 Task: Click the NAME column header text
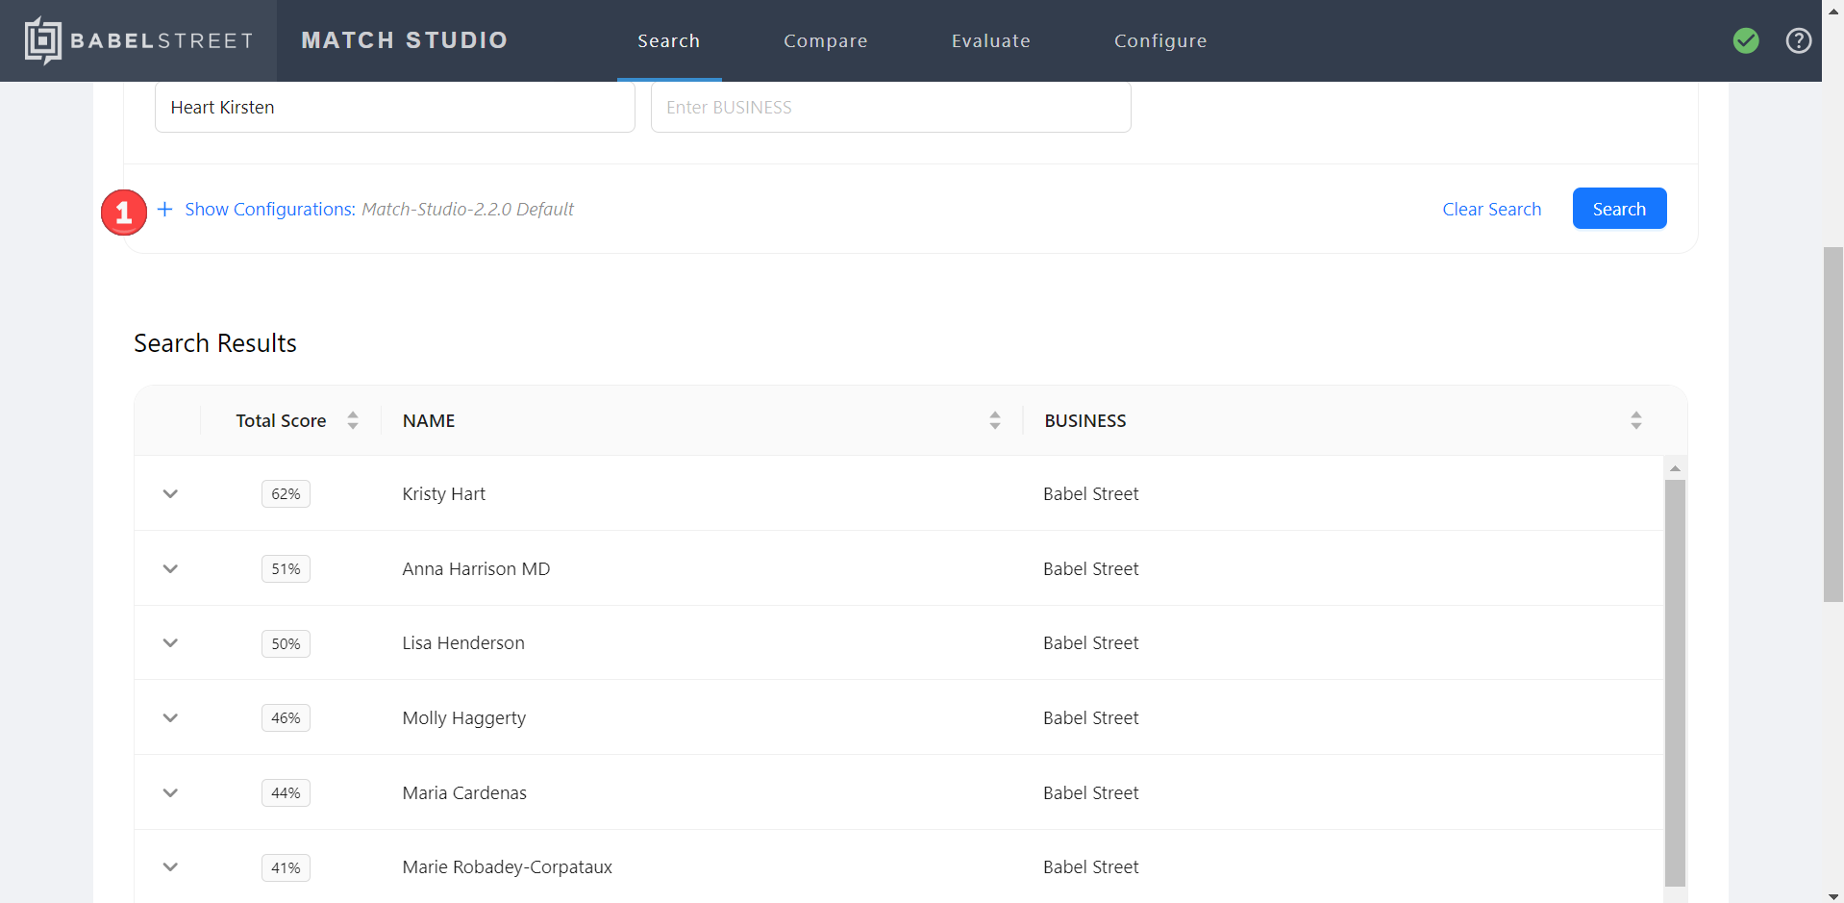(x=429, y=420)
